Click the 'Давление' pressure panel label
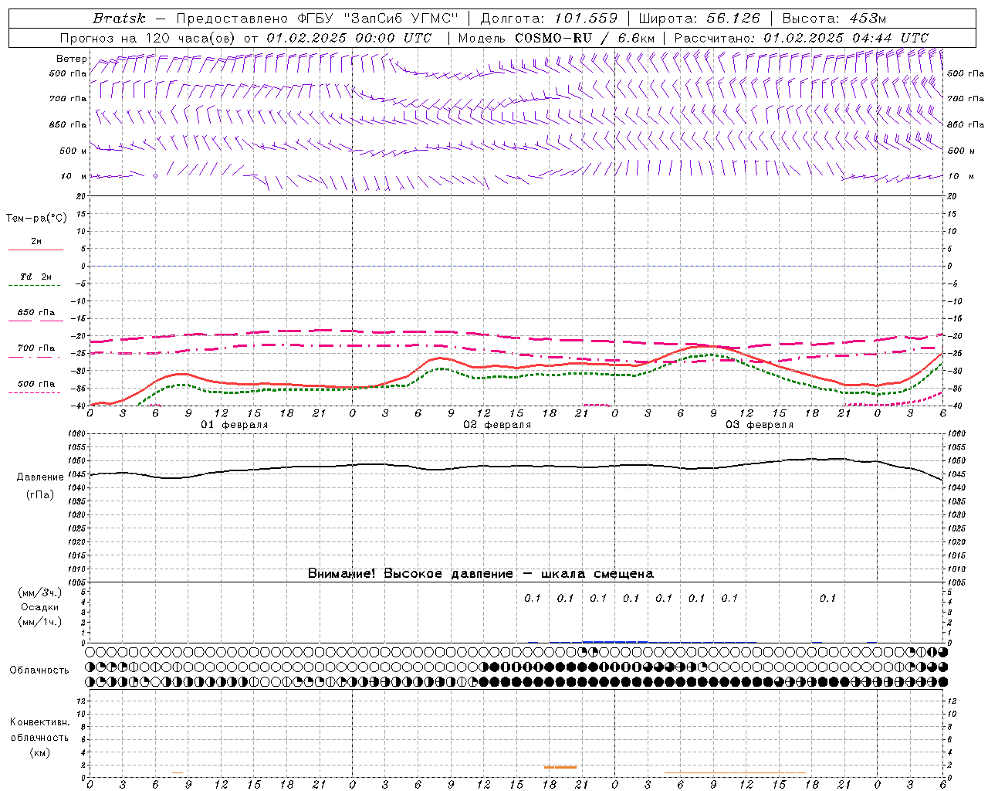The image size is (988, 791). (x=40, y=477)
